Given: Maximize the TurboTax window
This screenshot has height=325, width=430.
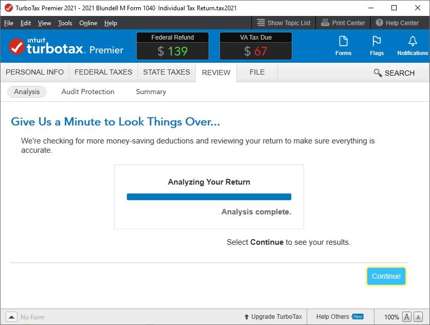Looking at the screenshot, I should coord(394,8).
